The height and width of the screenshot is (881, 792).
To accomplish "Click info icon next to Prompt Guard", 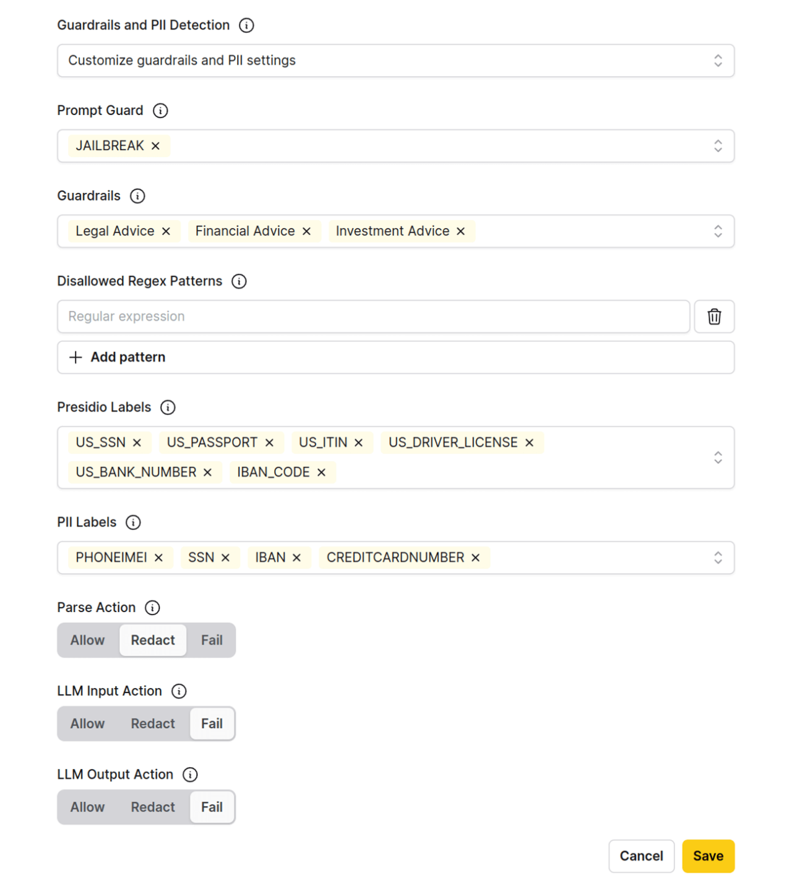I will pos(160,111).
